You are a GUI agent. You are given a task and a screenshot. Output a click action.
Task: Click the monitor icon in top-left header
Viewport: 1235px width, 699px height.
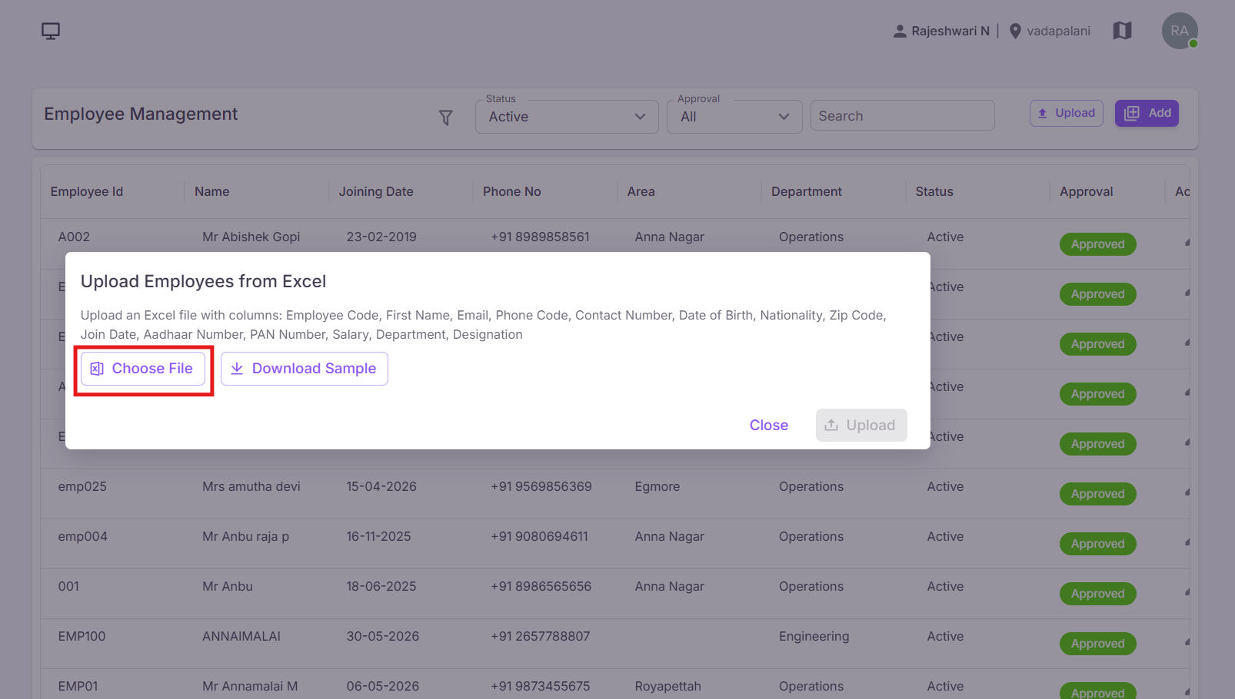tap(51, 31)
